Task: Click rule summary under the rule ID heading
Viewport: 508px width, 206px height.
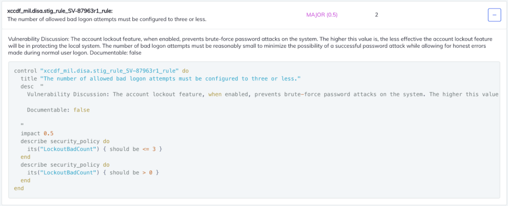Action: (107, 19)
